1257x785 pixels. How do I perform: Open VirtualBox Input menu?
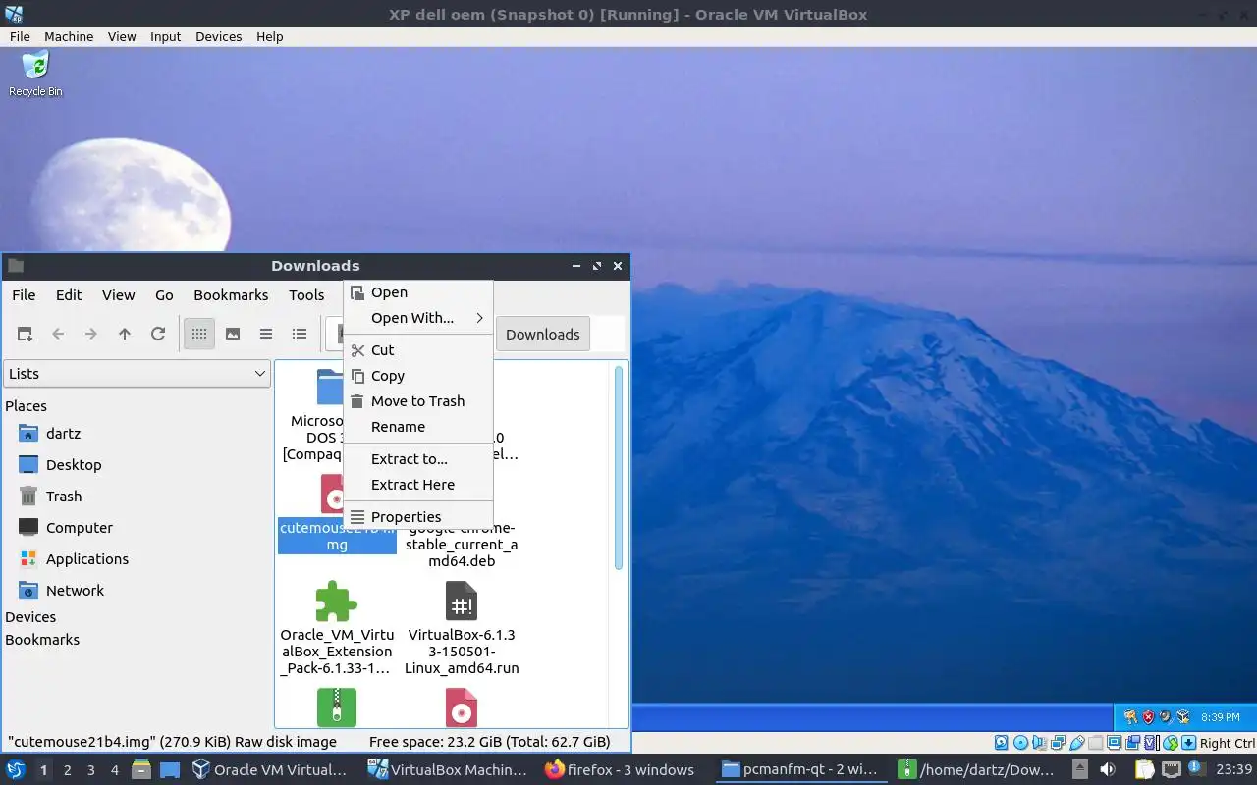pos(165,36)
